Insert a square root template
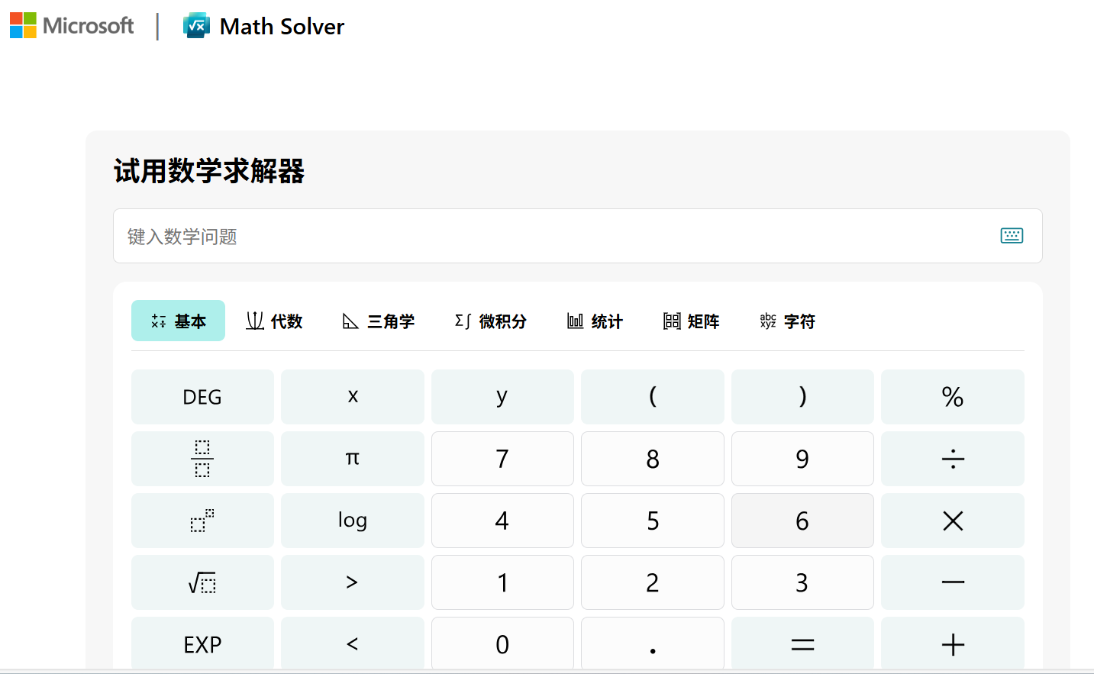The width and height of the screenshot is (1094, 674). pyautogui.click(x=202, y=582)
